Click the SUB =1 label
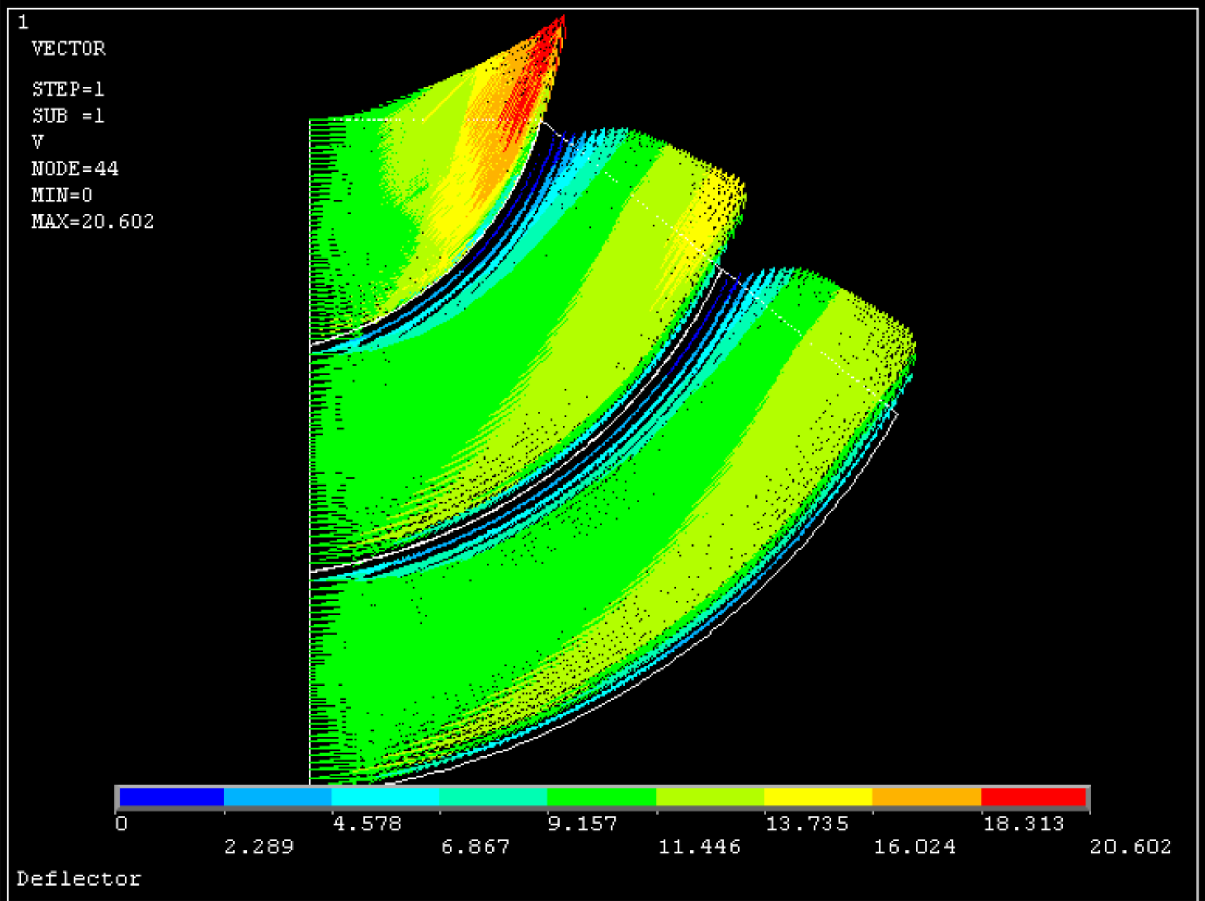This screenshot has height=901, width=1205. (x=68, y=115)
